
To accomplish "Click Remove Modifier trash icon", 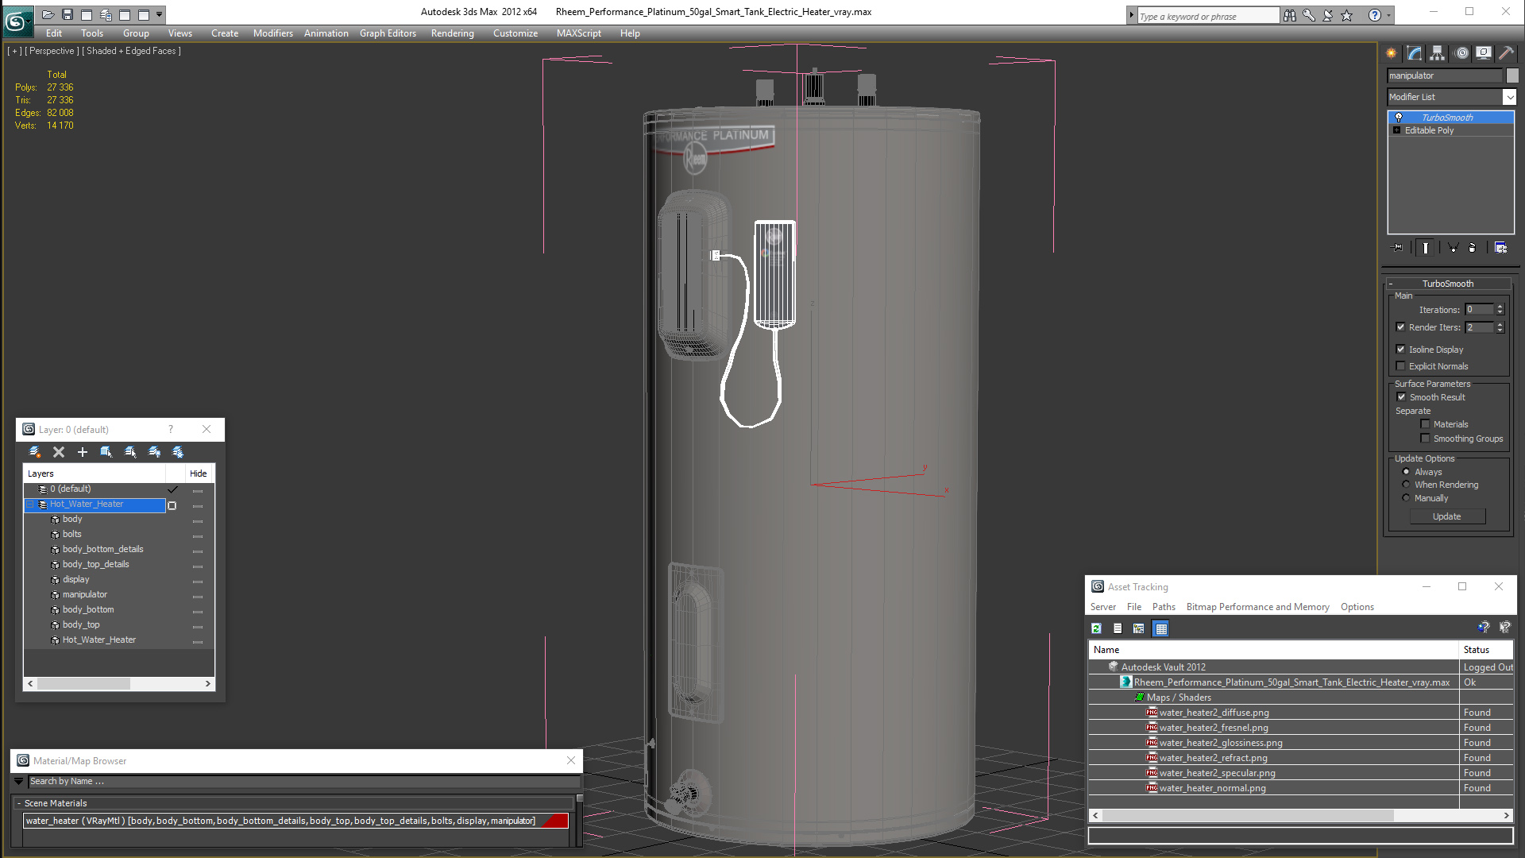I will [1472, 248].
